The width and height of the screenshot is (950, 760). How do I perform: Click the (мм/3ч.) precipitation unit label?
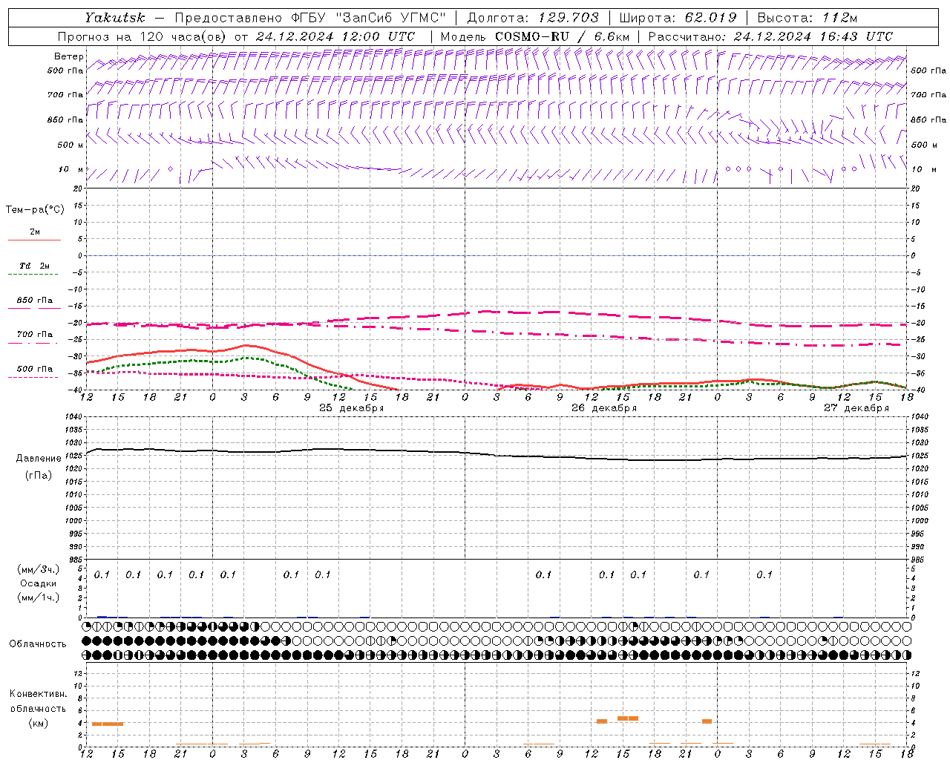point(38,569)
